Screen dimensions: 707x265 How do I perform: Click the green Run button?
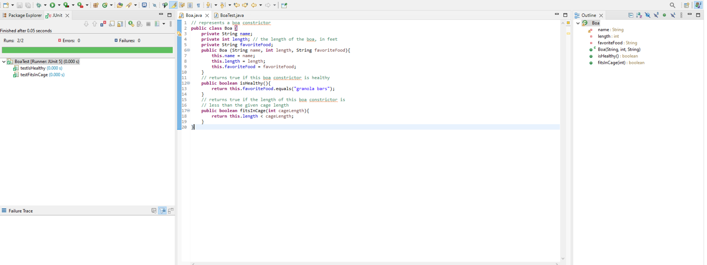(52, 5)
